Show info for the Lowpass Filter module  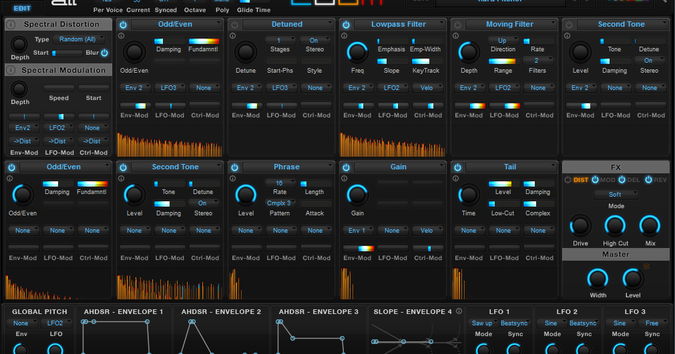pos(345,35)
